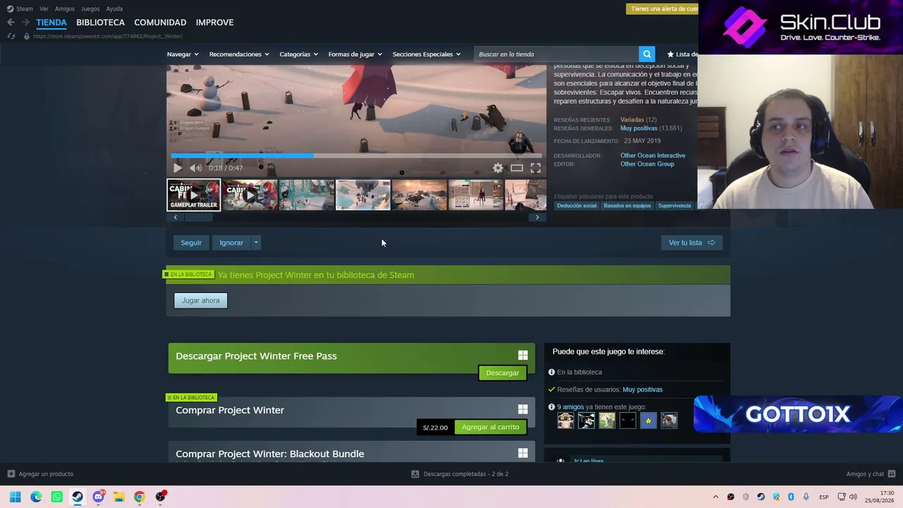This screenshot has height=508, width=903.
Task: Open developer link Other Ocean Interactive
Action: tap(653, 156)
